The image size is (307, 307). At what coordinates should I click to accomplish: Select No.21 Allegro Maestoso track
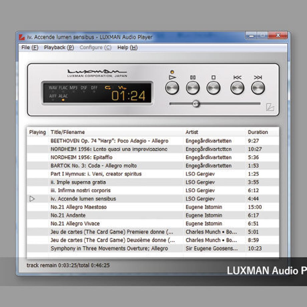click(153, 207)
